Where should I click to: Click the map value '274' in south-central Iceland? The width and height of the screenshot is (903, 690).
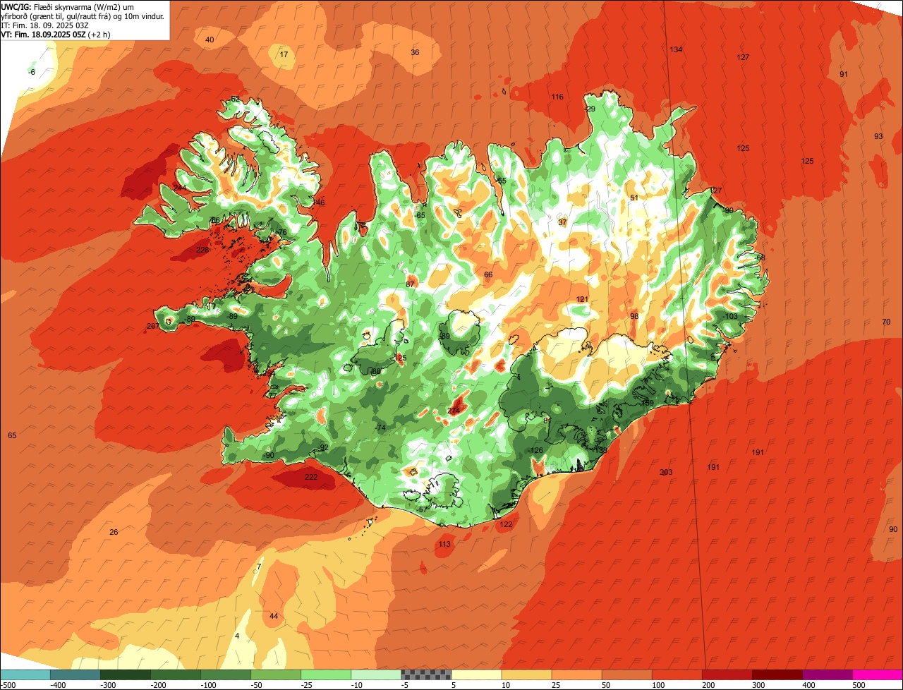click(454, 411)
